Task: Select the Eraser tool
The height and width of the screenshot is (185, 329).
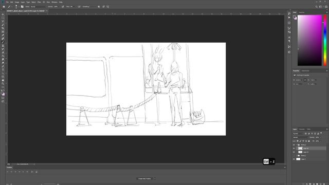Action: [x=3, y=52]
